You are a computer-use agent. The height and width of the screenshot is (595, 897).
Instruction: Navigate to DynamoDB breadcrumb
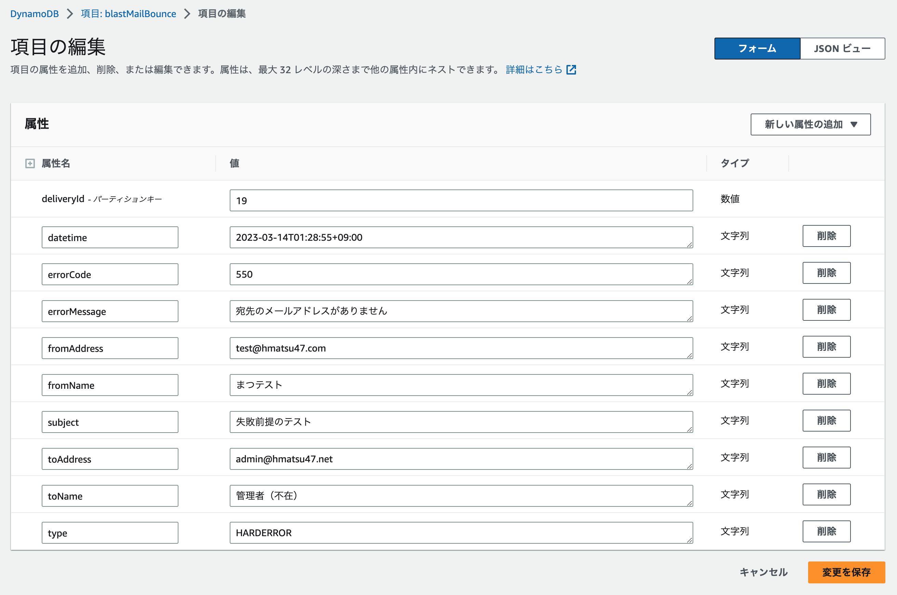tap(34, 14)
